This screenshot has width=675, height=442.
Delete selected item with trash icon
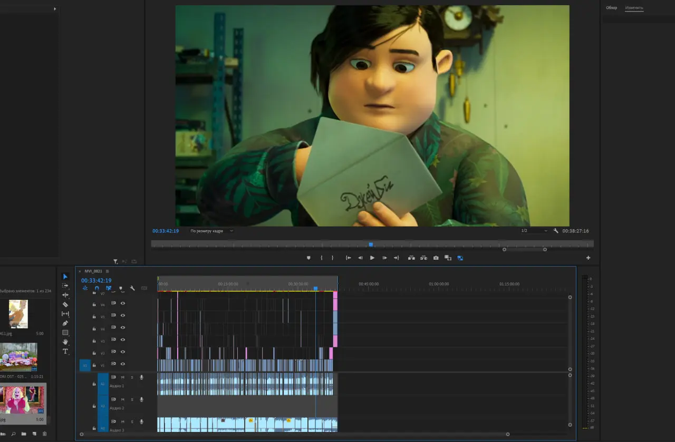pyautogui.click(x=44, y=434)
